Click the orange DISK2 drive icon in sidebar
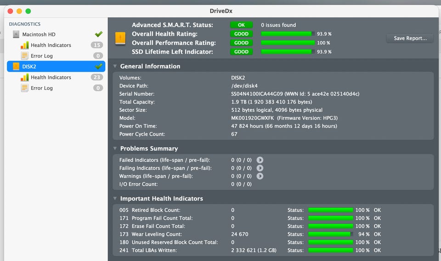This screenshot has height=261, width=441. pos(16,67)
